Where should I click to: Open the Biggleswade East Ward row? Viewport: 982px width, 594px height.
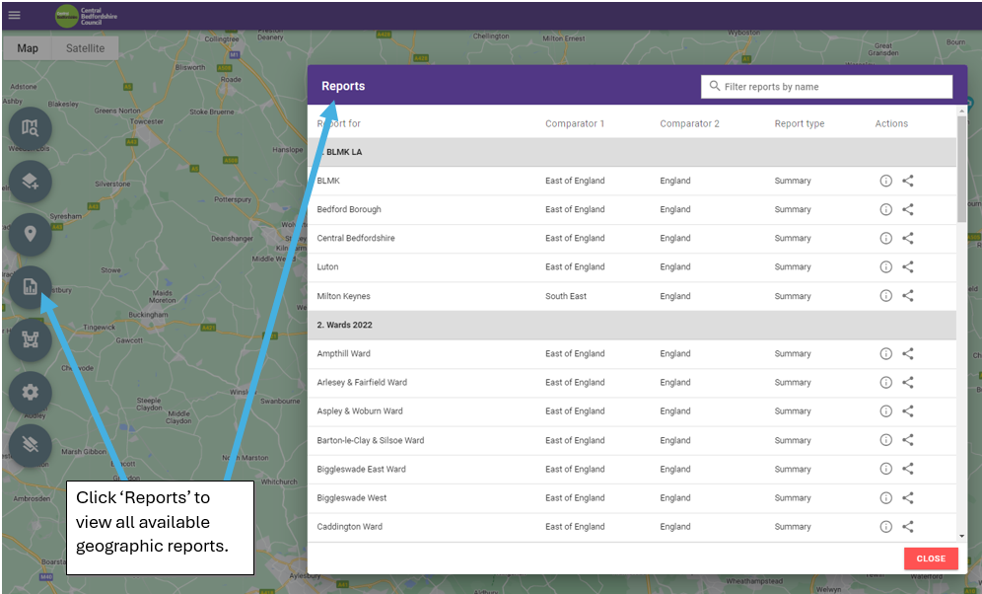tap(632, 469)
